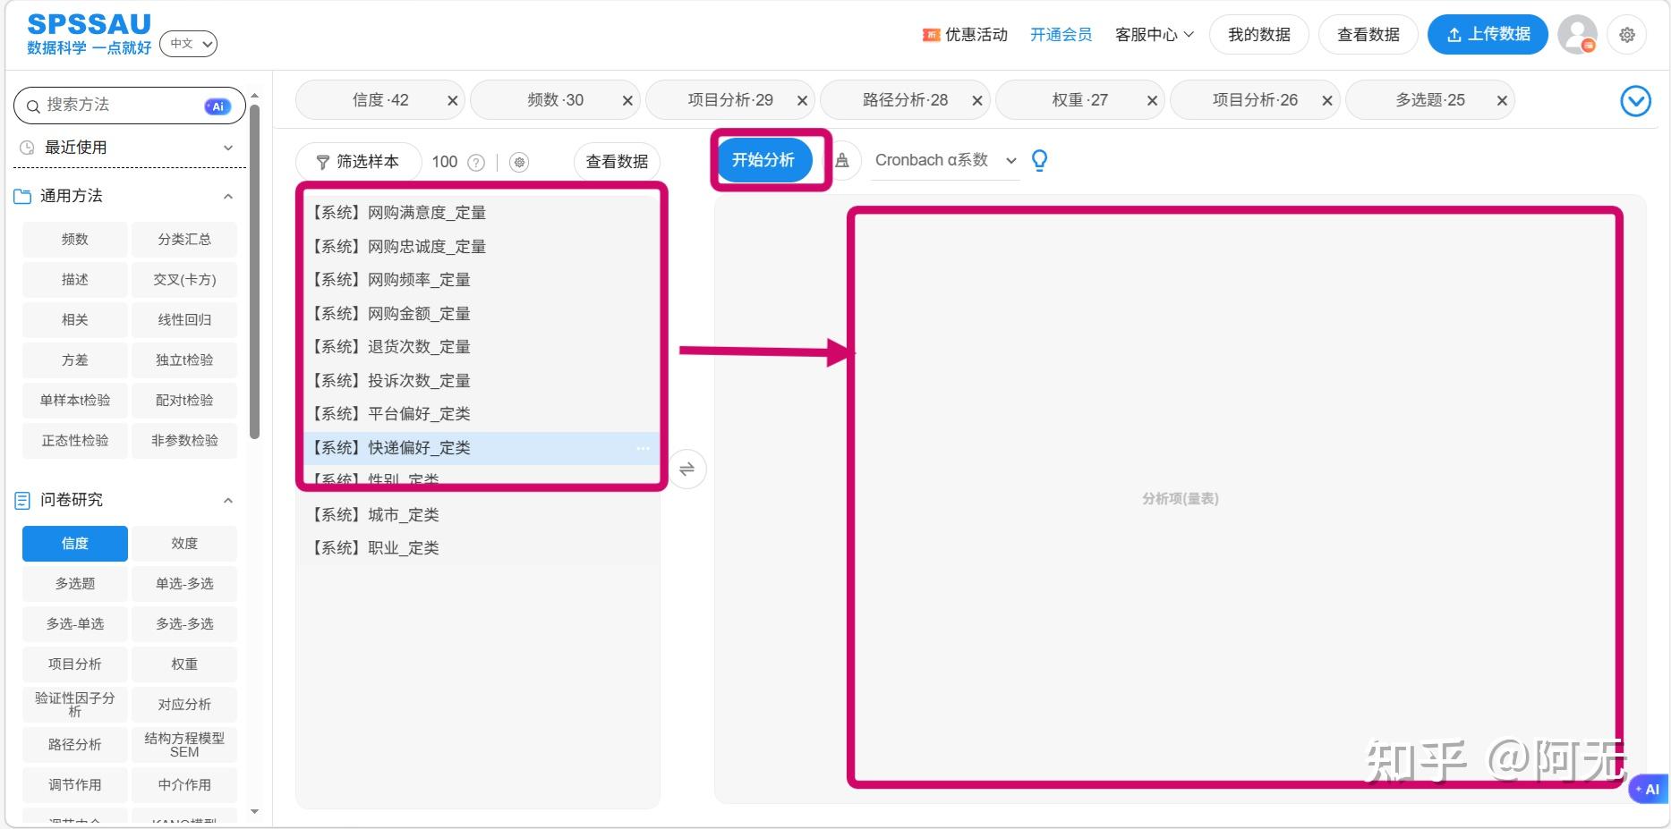Switch to the 项目分析·26 tab

[1255, 100]
